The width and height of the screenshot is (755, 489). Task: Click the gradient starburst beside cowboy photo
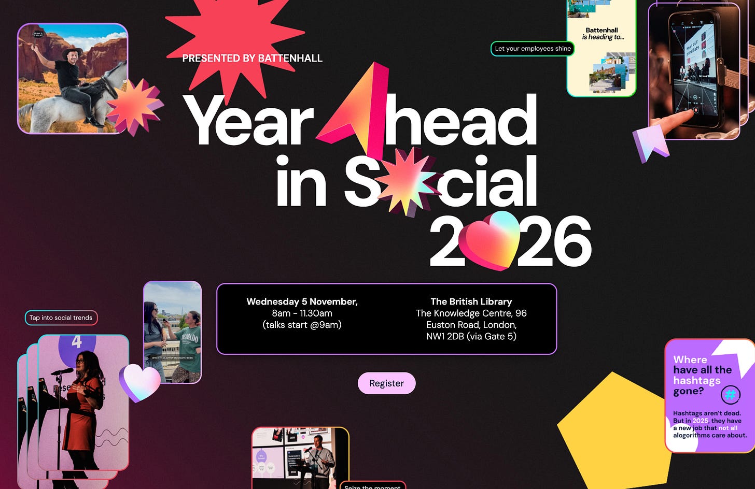(x=134, y=107)
